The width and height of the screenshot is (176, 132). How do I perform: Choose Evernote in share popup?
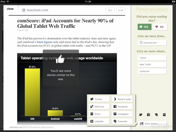coord(122,121)
